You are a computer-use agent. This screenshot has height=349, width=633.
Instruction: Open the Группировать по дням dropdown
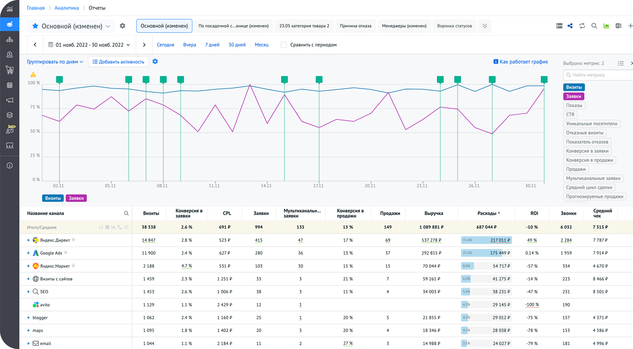click(55, 62)
